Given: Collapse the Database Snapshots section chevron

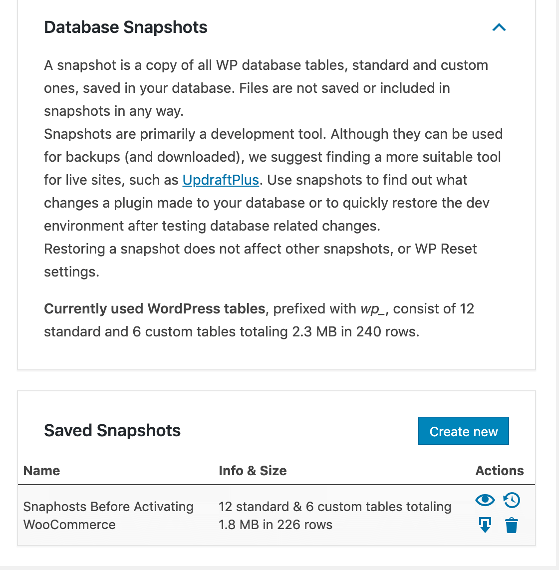Looking at the screenshot, I should point(499,27).
